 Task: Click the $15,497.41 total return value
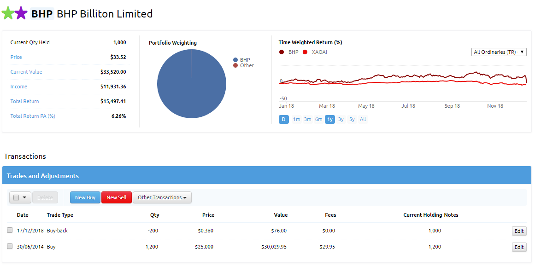113,101
